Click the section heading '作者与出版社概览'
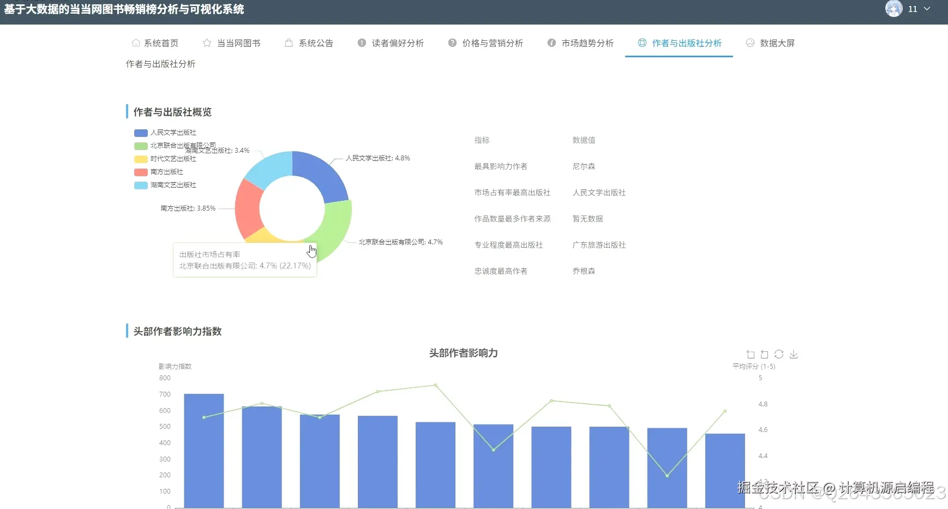The height and width of the screenshot is (509, 948). click(172, 112)
